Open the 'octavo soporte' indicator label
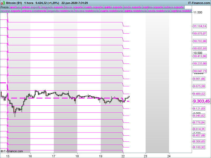Viewport: 211px width, 158px height. [174, 7]
